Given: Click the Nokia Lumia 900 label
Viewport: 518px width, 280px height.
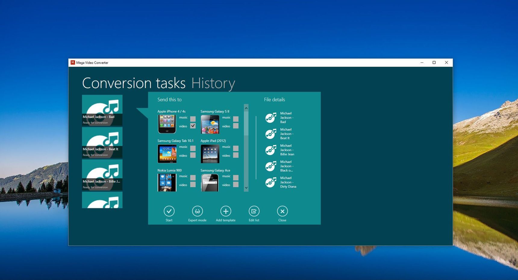Looking at the screenshot, I should (170, 170).
